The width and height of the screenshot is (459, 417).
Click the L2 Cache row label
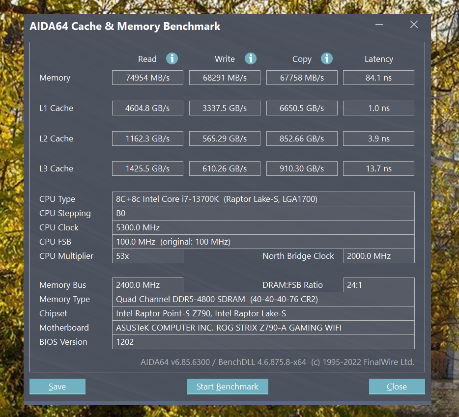[x=56, y=139]
